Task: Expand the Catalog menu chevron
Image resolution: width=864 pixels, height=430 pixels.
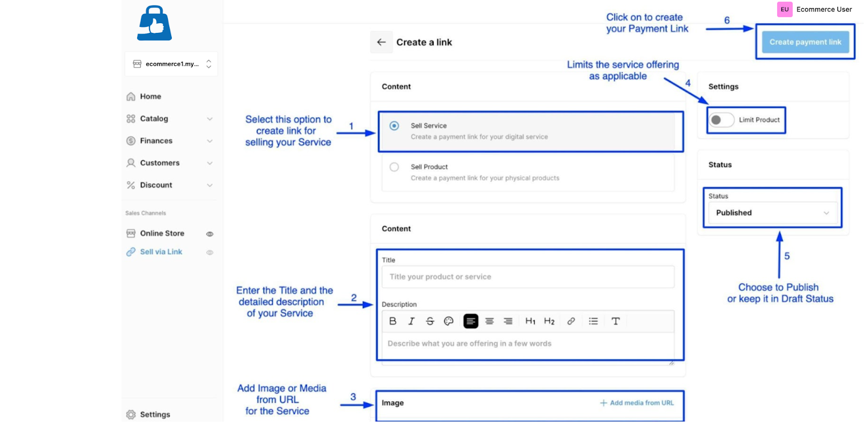Action: [210, 119]
